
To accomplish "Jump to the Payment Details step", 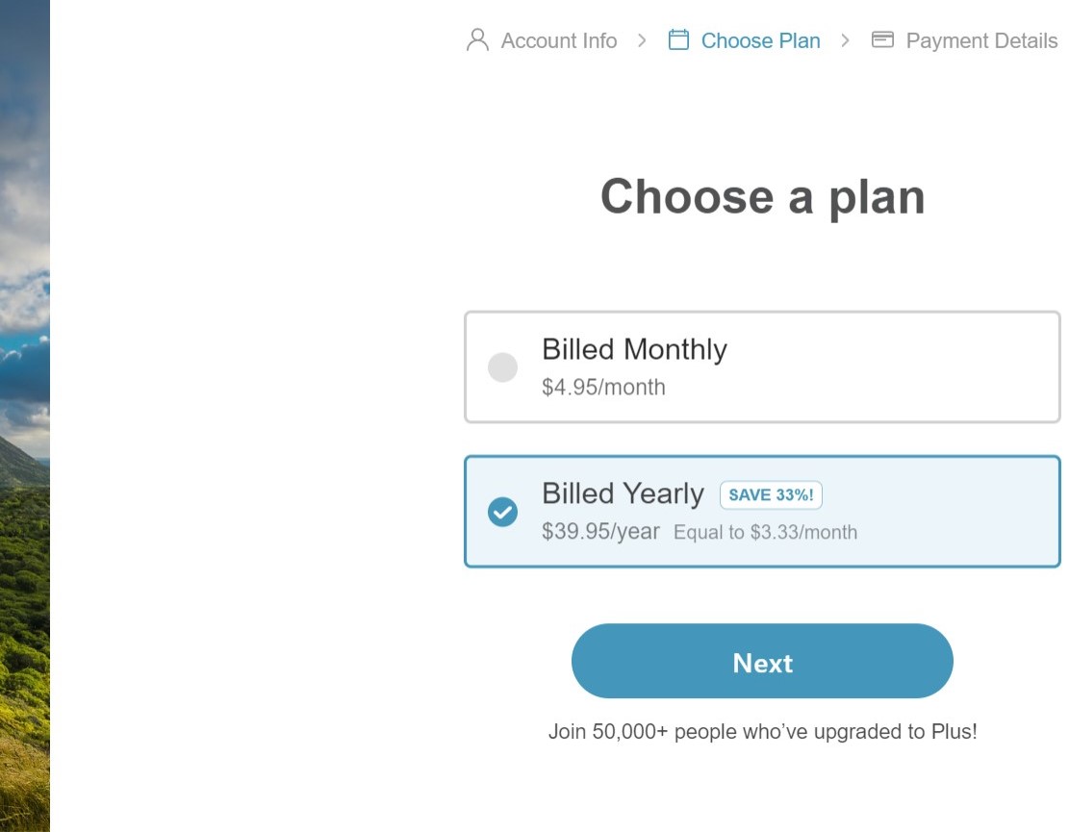I will point(981,40).
